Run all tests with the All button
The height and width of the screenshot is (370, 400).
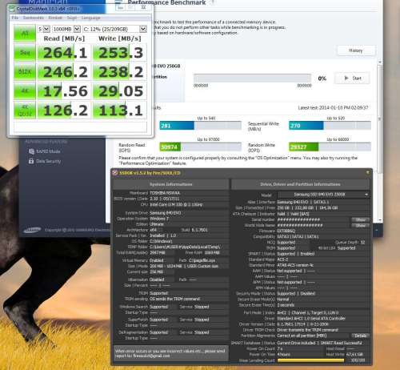pos(25,34)
